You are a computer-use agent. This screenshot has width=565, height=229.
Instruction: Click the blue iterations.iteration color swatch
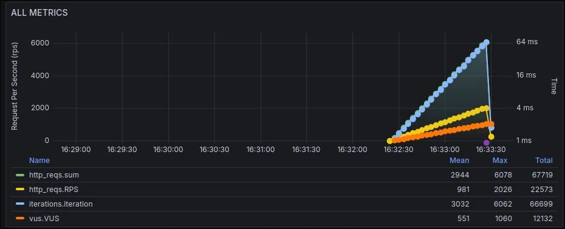coord(20,204)
